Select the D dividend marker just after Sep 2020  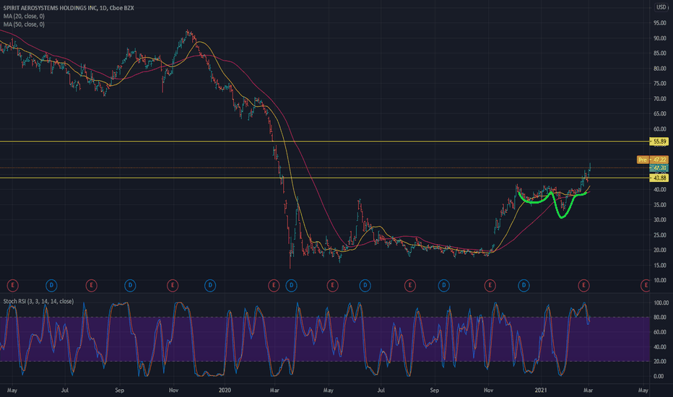pyautogui.click(x=444, y=285)
